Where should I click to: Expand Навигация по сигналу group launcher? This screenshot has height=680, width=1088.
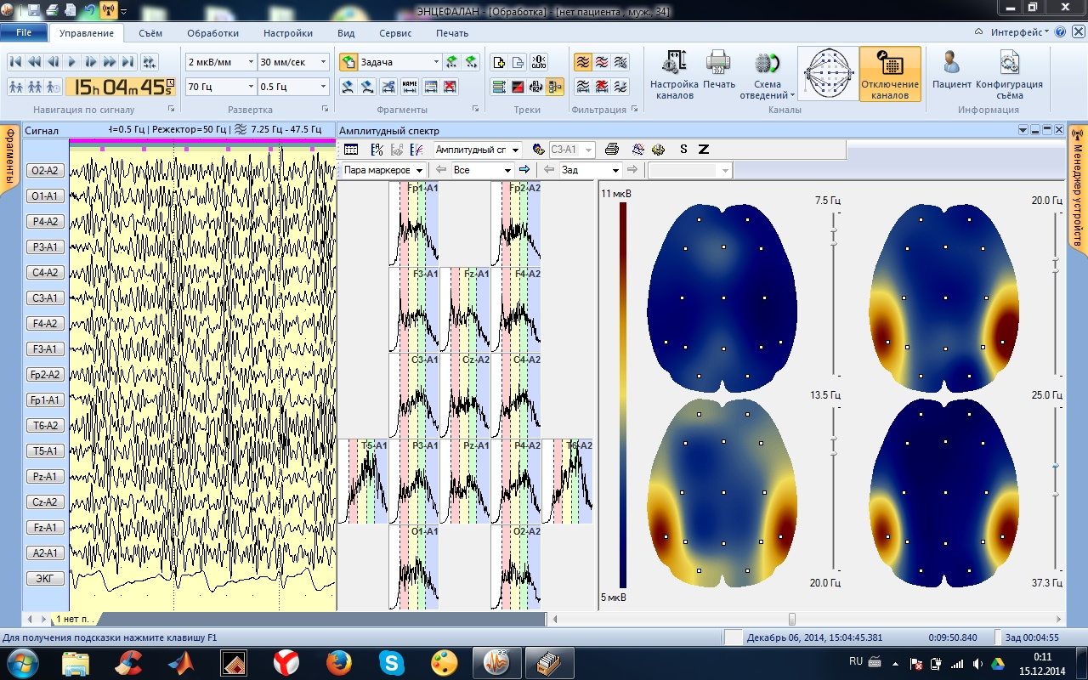coord(171,110)
